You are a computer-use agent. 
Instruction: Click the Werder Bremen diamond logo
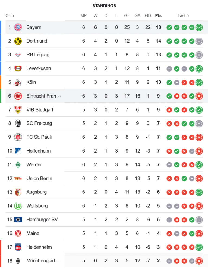[x=18, y=164]
